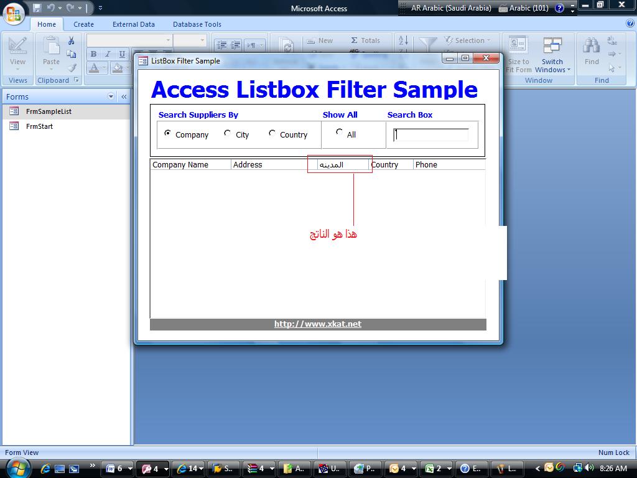This screenshot has width=637, height=478.
Task: Click the Sort Ascending A-Z icon
Action: point(403,40)
